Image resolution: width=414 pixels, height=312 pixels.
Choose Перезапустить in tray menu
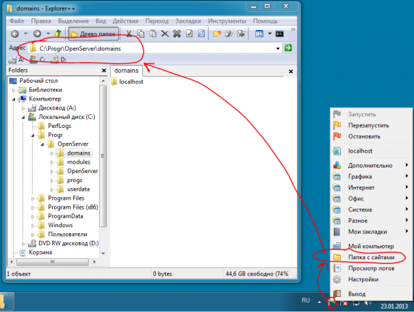[x=368, y=125]
